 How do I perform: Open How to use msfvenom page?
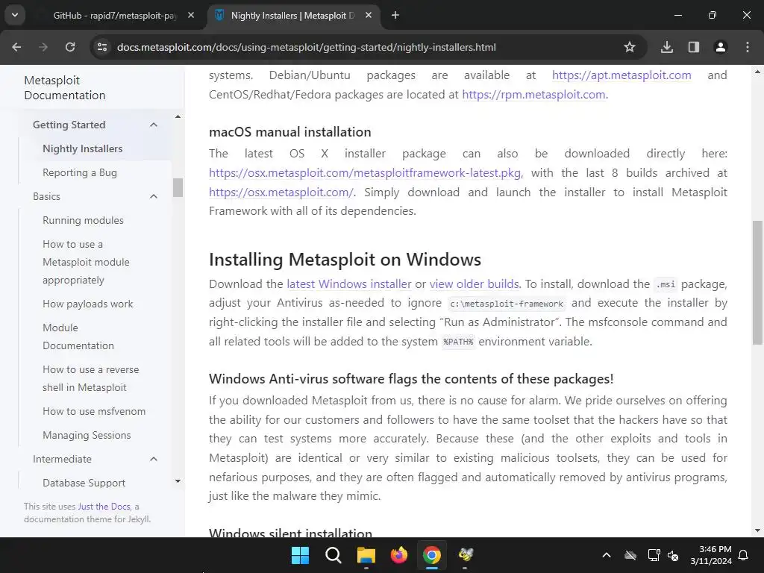click(x=94, y=411)
